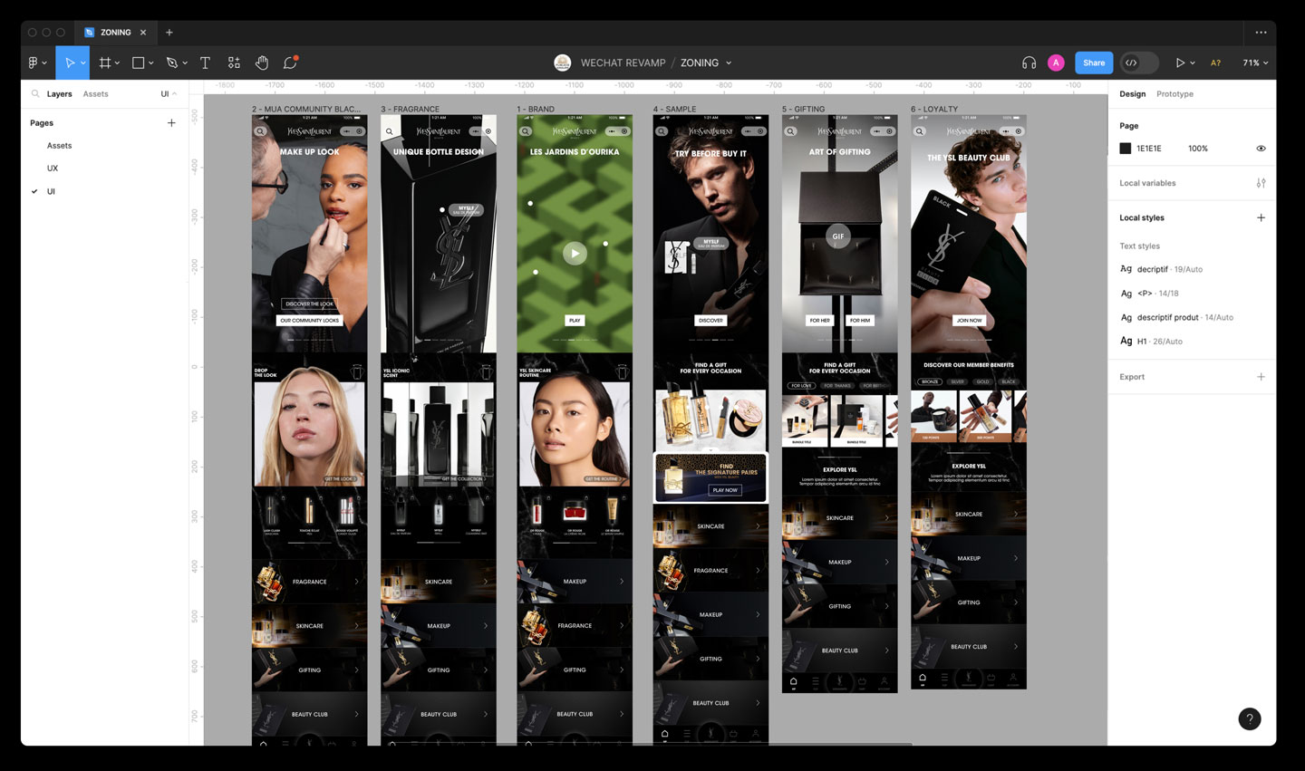Click the GIF badge in Gifting frame

coord(838,236)
